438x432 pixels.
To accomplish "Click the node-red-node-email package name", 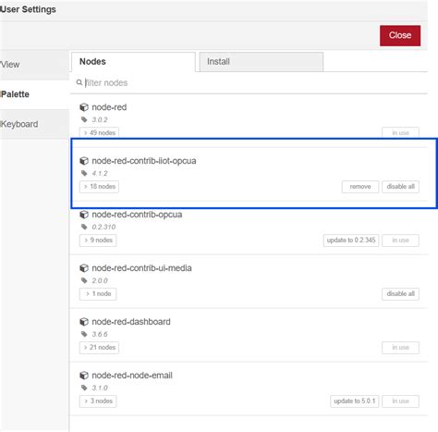I will point(132,376).
